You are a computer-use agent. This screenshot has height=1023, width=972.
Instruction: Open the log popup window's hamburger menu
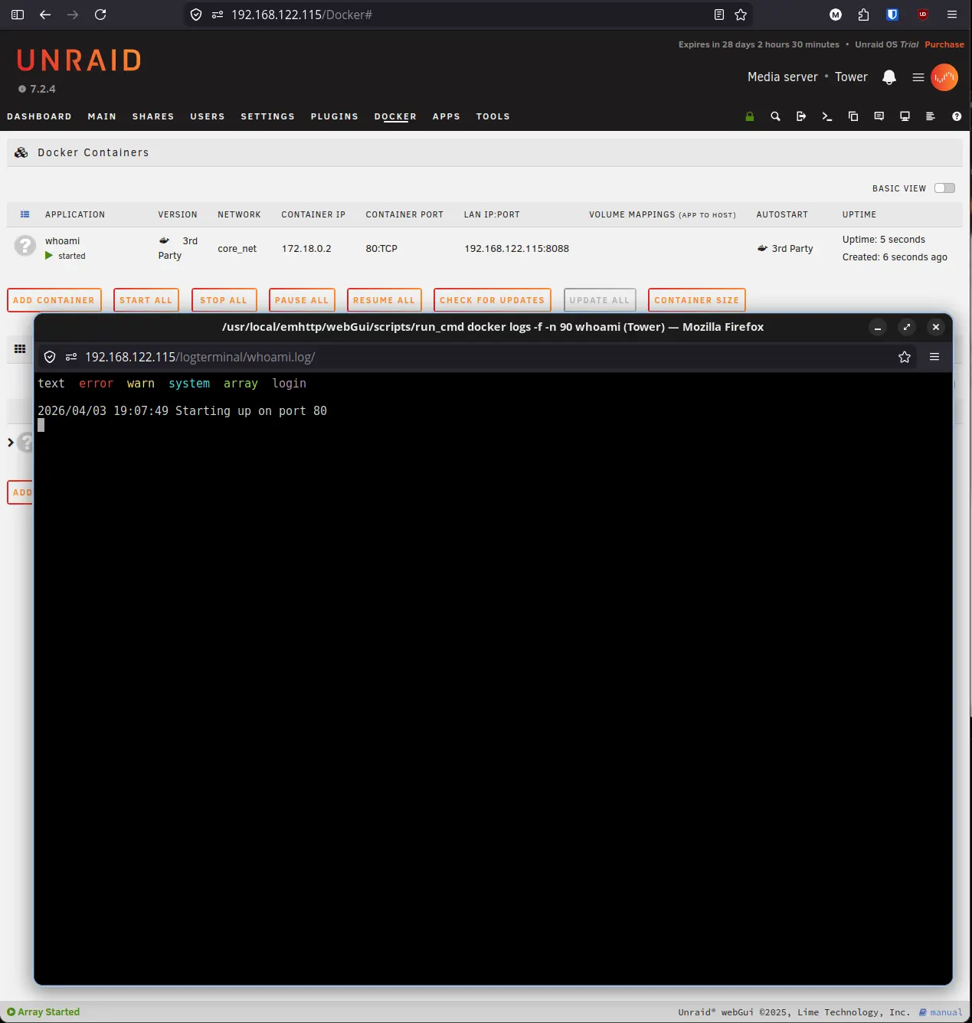tap(934, 357)
